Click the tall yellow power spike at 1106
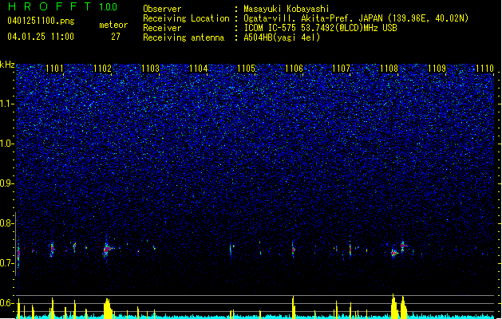This screenshot has width=502, height=319. (x=293, y=307)
